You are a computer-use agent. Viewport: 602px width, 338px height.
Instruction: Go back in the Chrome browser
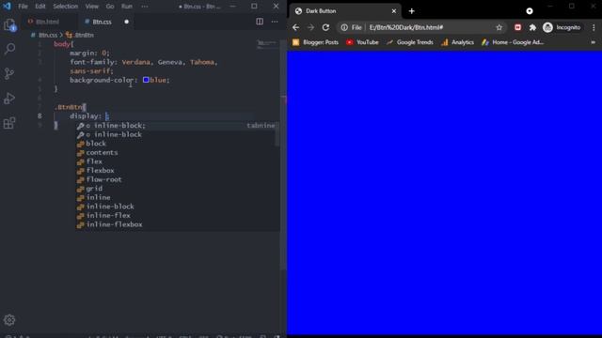click(295, 27)
